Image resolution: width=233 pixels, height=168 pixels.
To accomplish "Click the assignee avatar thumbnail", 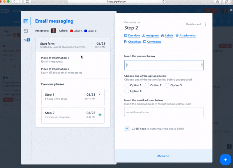I will 53,30.
